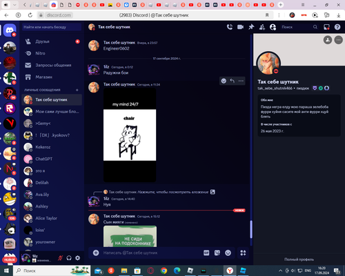Click the friend status icon on profile banner

pyautogui.click(x=328, y=40)
